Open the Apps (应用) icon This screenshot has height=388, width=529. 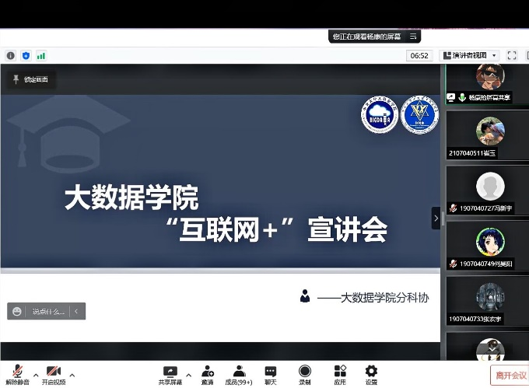(340, 372)
